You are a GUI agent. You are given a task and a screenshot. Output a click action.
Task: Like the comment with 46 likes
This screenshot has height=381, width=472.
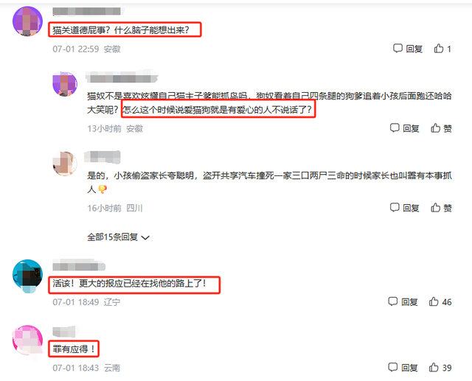(x=434, y=301)
